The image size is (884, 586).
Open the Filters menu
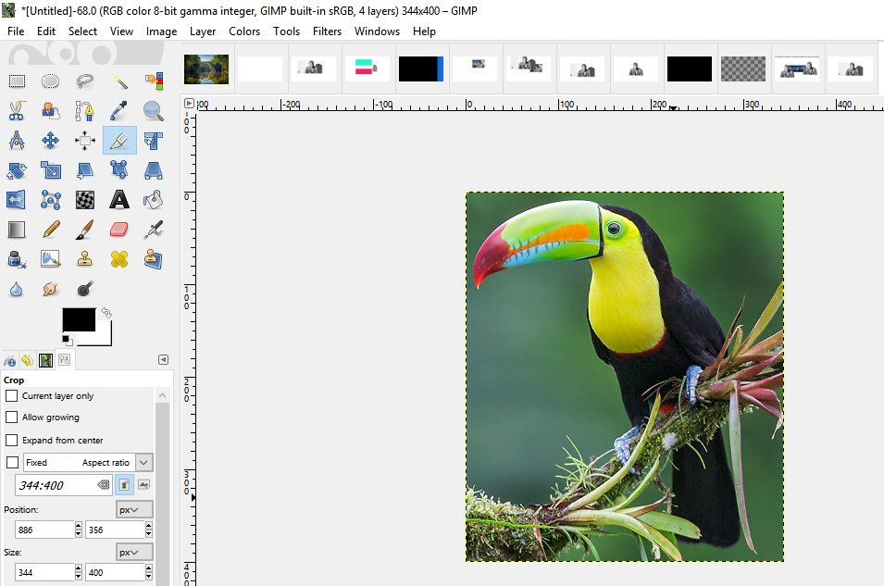tap(327, 31)
